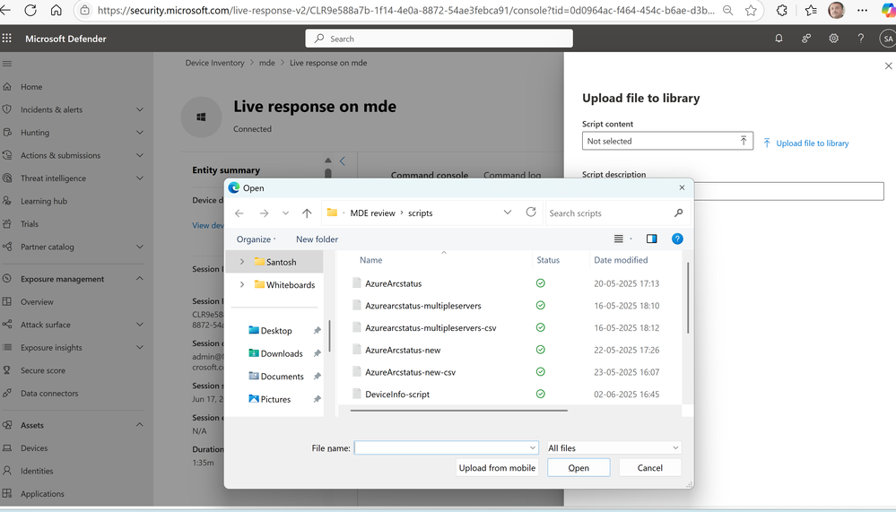Image resolution: width=896 pixels, height=512 pixels.
Task: Open browser extensions puzzle icon
Action: coord(782,10)
